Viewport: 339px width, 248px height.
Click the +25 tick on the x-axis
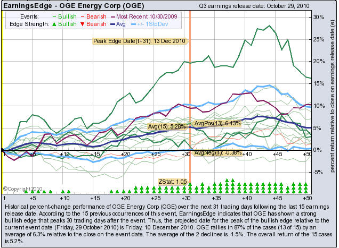pos(156,154)
